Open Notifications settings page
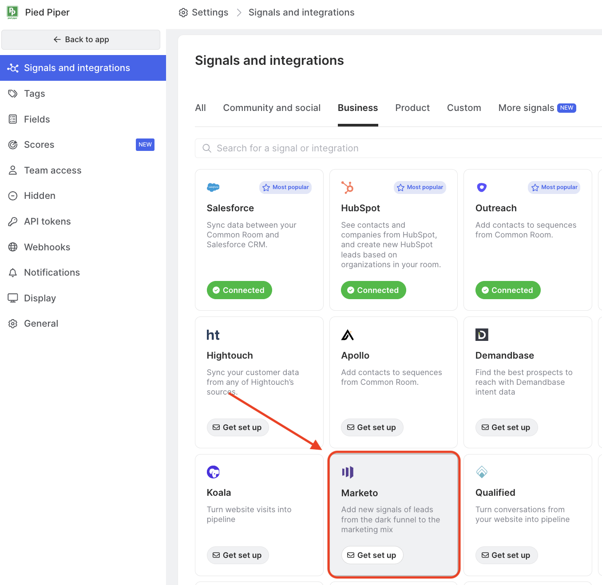 click(x=83, y=273)
